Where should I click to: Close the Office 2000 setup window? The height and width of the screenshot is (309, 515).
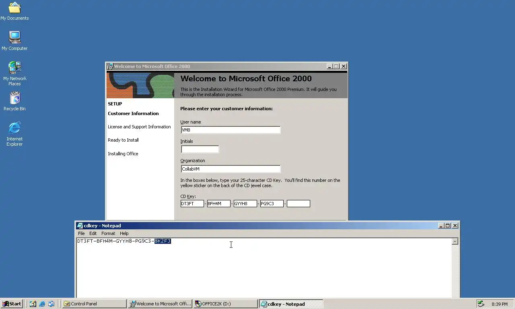click(344, 66)
